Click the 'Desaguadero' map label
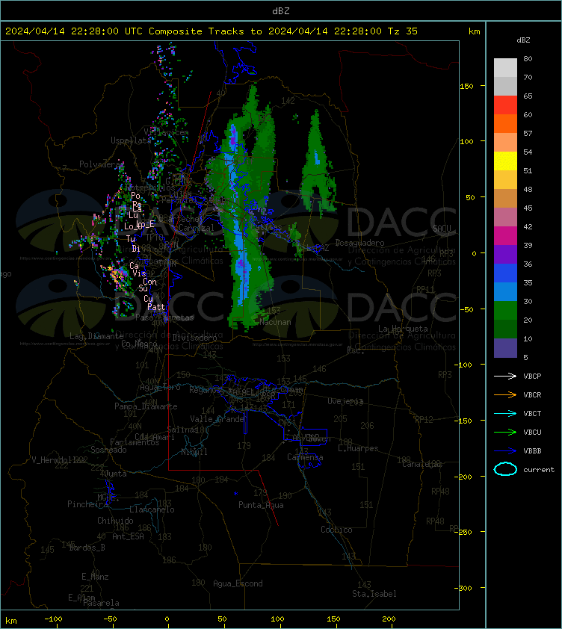 click(x=359, y=243)
